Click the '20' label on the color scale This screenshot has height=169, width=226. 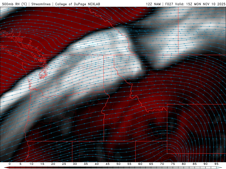click(53, 164)
